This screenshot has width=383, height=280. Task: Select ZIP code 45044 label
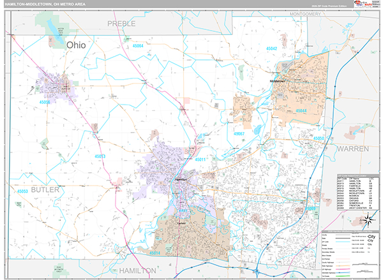[301, 110]
